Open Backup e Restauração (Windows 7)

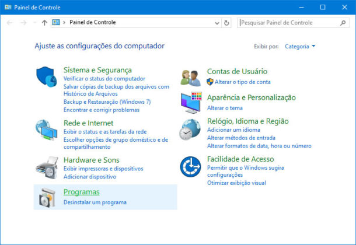(107, 102)
